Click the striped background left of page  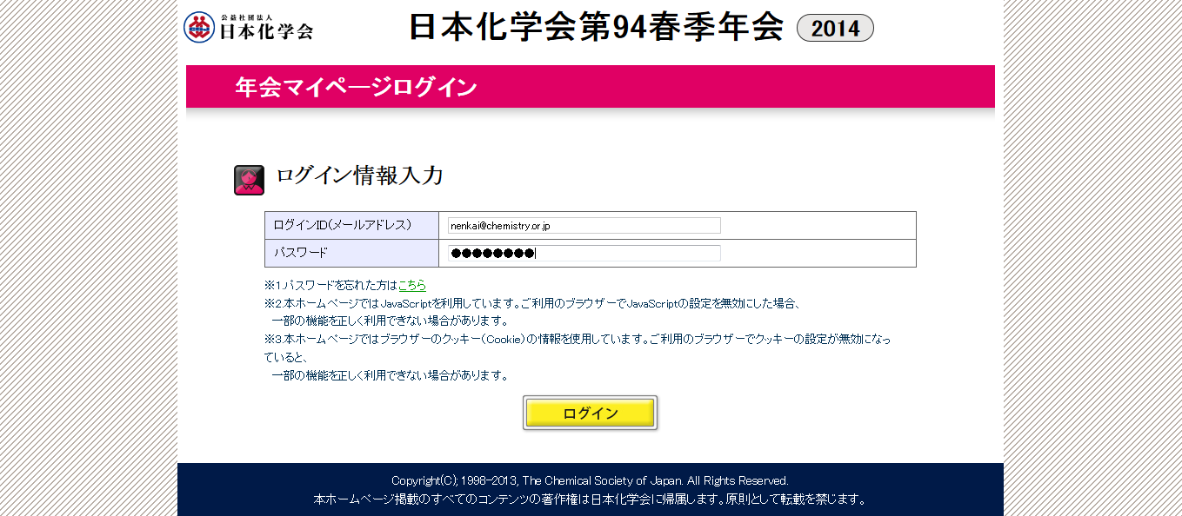(87, 261)
